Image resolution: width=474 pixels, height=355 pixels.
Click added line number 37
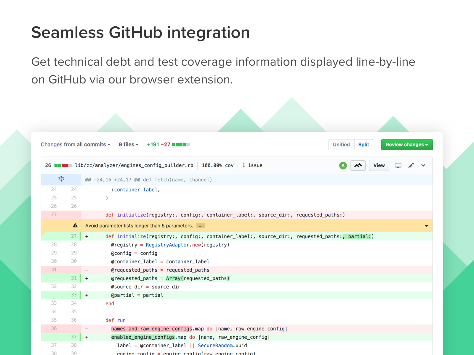pos(74,337)
